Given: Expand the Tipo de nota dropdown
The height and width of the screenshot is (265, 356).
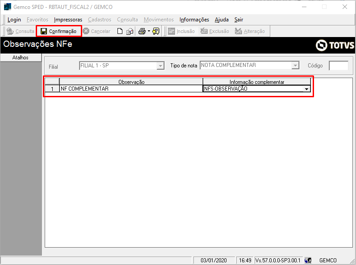Looking at the screenshot, I should pyautogui.click(x=295, y=65).
